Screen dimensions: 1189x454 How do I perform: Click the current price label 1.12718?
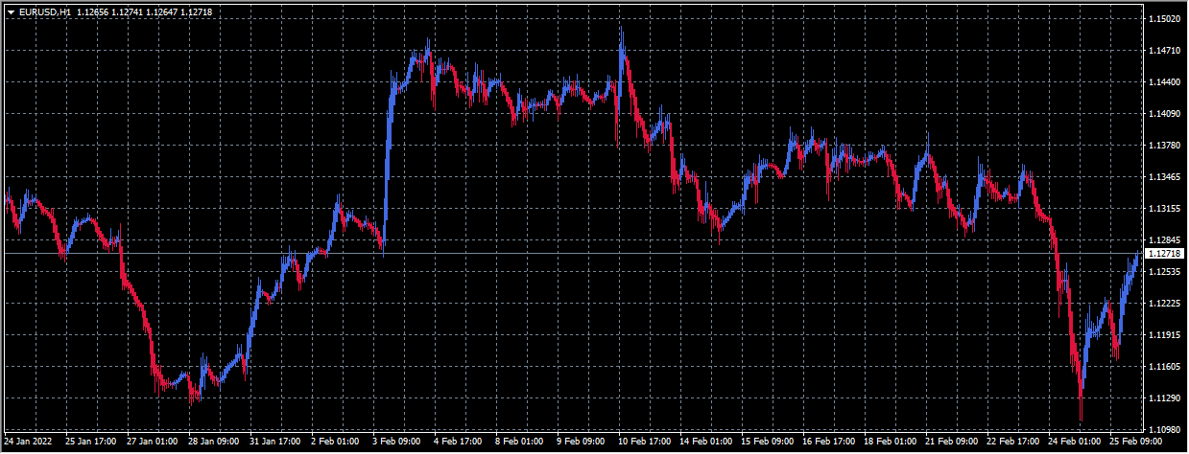point(1163,254)
